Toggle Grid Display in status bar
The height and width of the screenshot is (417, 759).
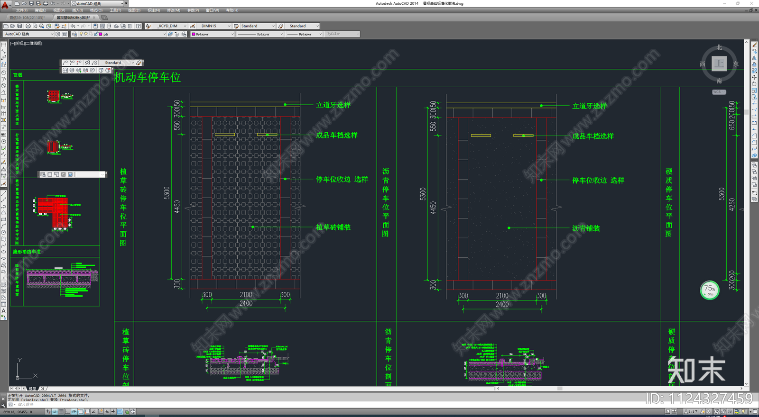62,412
